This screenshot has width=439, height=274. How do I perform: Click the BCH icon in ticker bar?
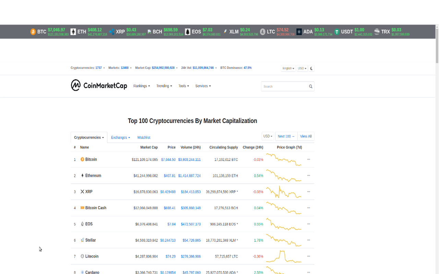point(150,32)
